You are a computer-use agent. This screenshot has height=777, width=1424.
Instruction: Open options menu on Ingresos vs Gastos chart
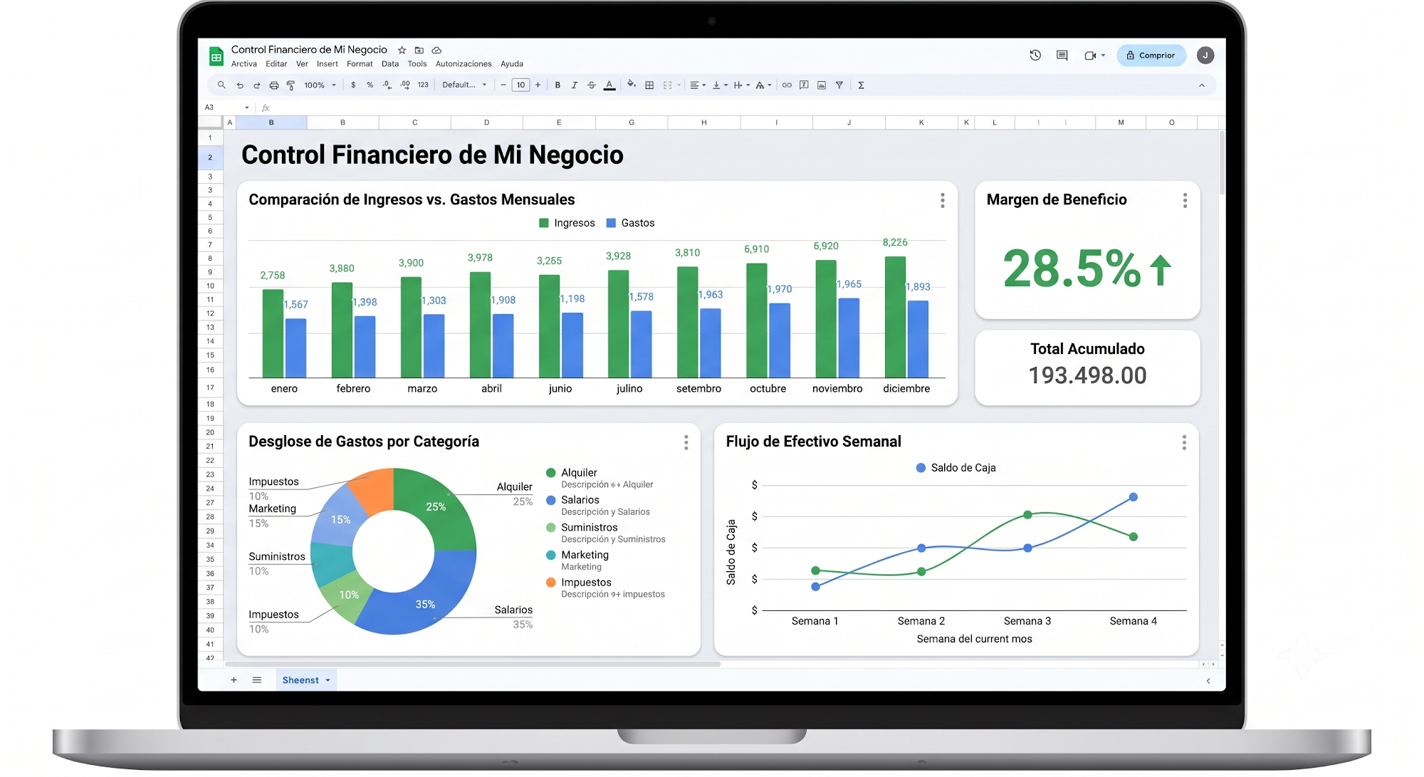coord(942,200)
